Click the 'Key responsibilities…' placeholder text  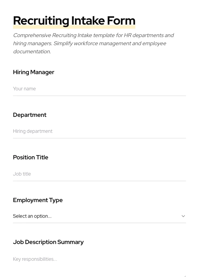(35, 259)
